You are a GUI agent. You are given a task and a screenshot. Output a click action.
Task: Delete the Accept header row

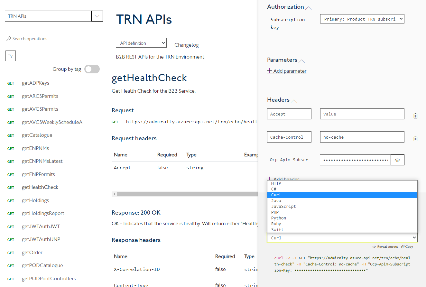(415, 116)
